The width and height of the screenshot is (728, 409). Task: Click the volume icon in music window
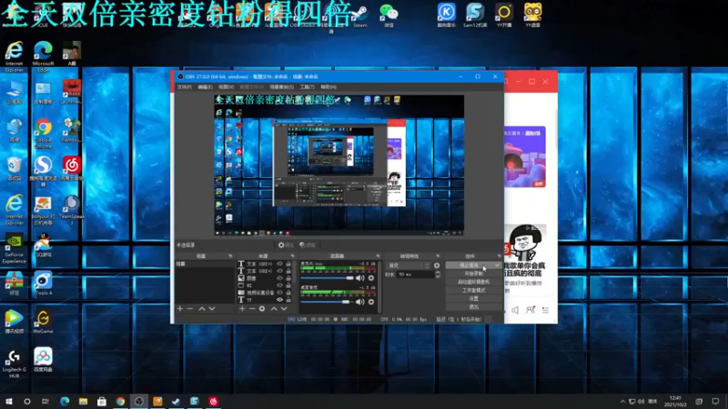point(515,310)
